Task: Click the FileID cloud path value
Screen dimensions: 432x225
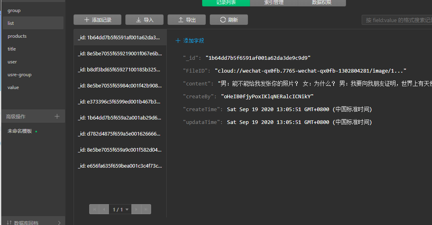Action: [x=310, y=71]
